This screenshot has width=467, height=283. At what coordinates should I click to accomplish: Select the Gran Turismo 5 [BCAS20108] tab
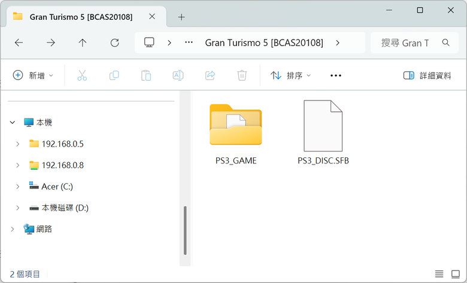click(86, 17)
